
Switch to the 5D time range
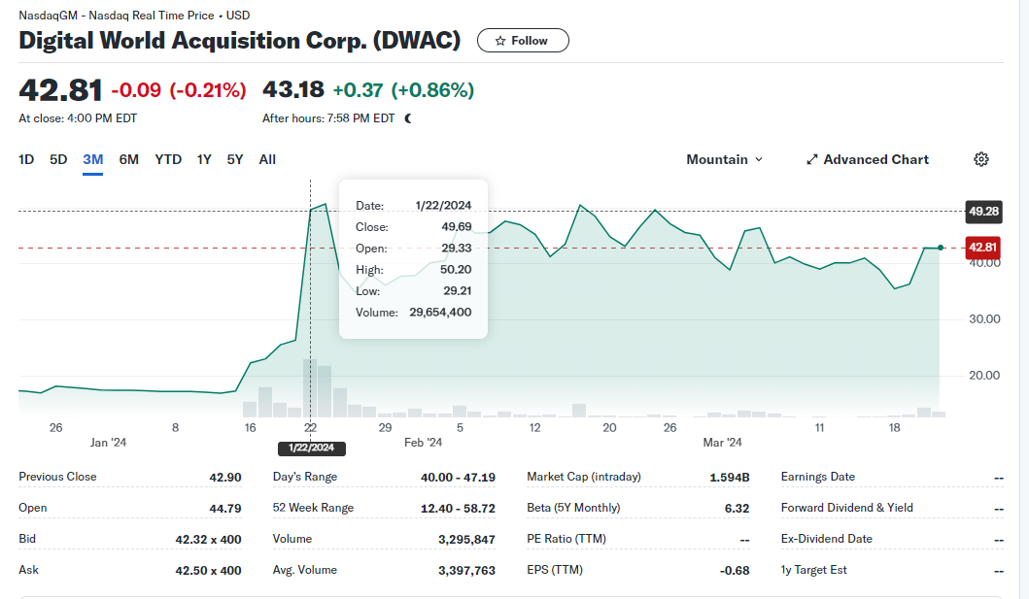coord(58,159)
